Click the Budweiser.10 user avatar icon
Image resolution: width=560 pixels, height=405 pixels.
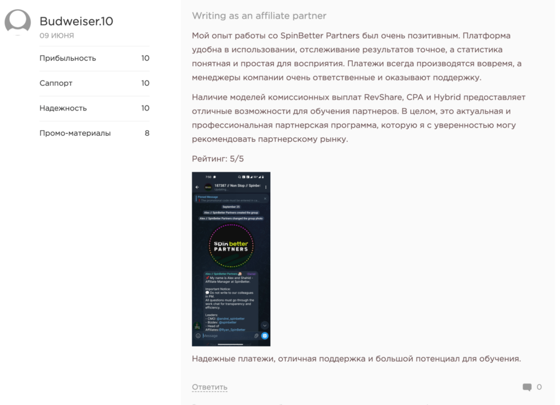[17, 22]
